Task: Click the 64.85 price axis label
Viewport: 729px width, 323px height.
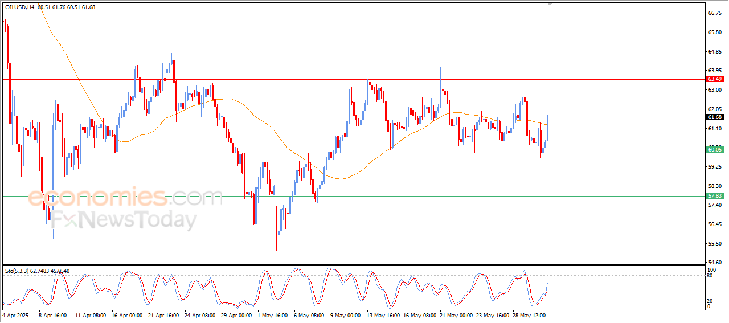Action: (x=714, y=52)
